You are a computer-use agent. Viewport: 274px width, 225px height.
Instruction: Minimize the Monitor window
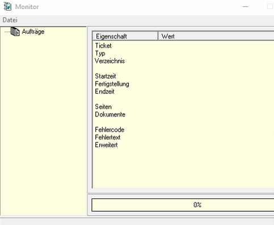(x=246, y=7)
